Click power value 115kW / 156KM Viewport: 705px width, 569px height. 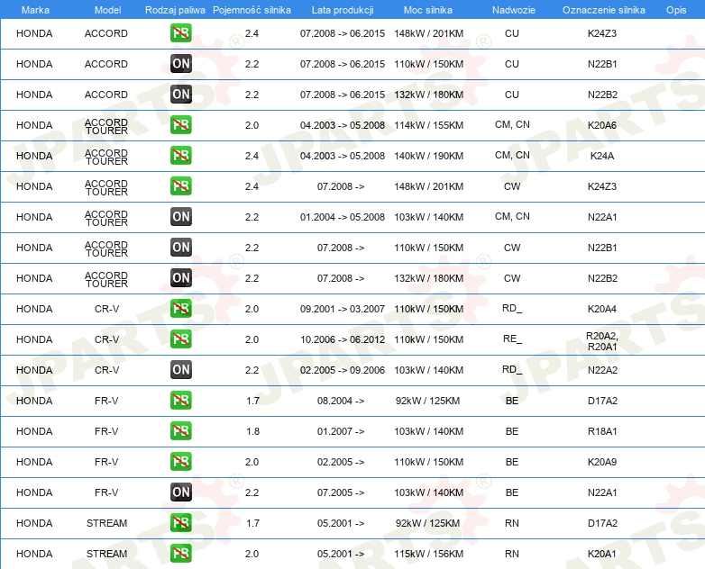[428, 554]
